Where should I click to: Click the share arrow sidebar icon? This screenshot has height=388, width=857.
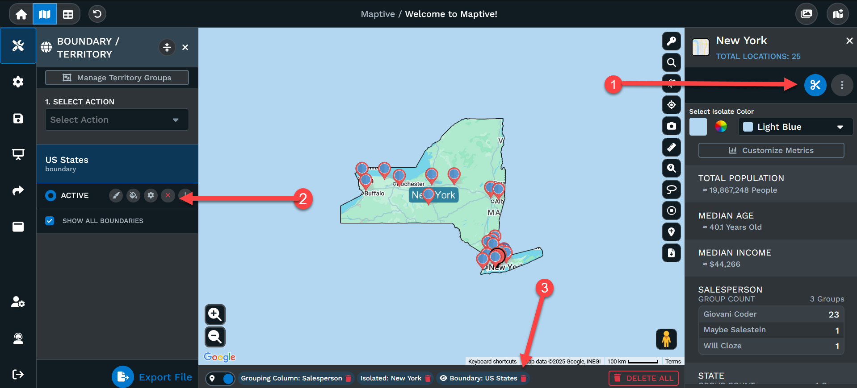(x=18, y=191)
